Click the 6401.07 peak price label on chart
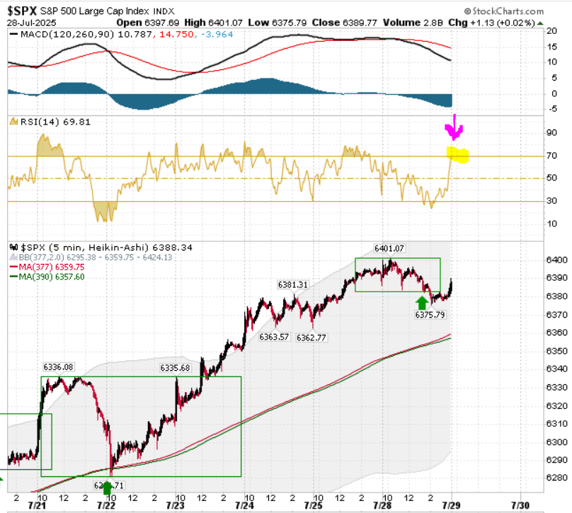Screen dimensions: 572x513 click(x=389, y=248)
